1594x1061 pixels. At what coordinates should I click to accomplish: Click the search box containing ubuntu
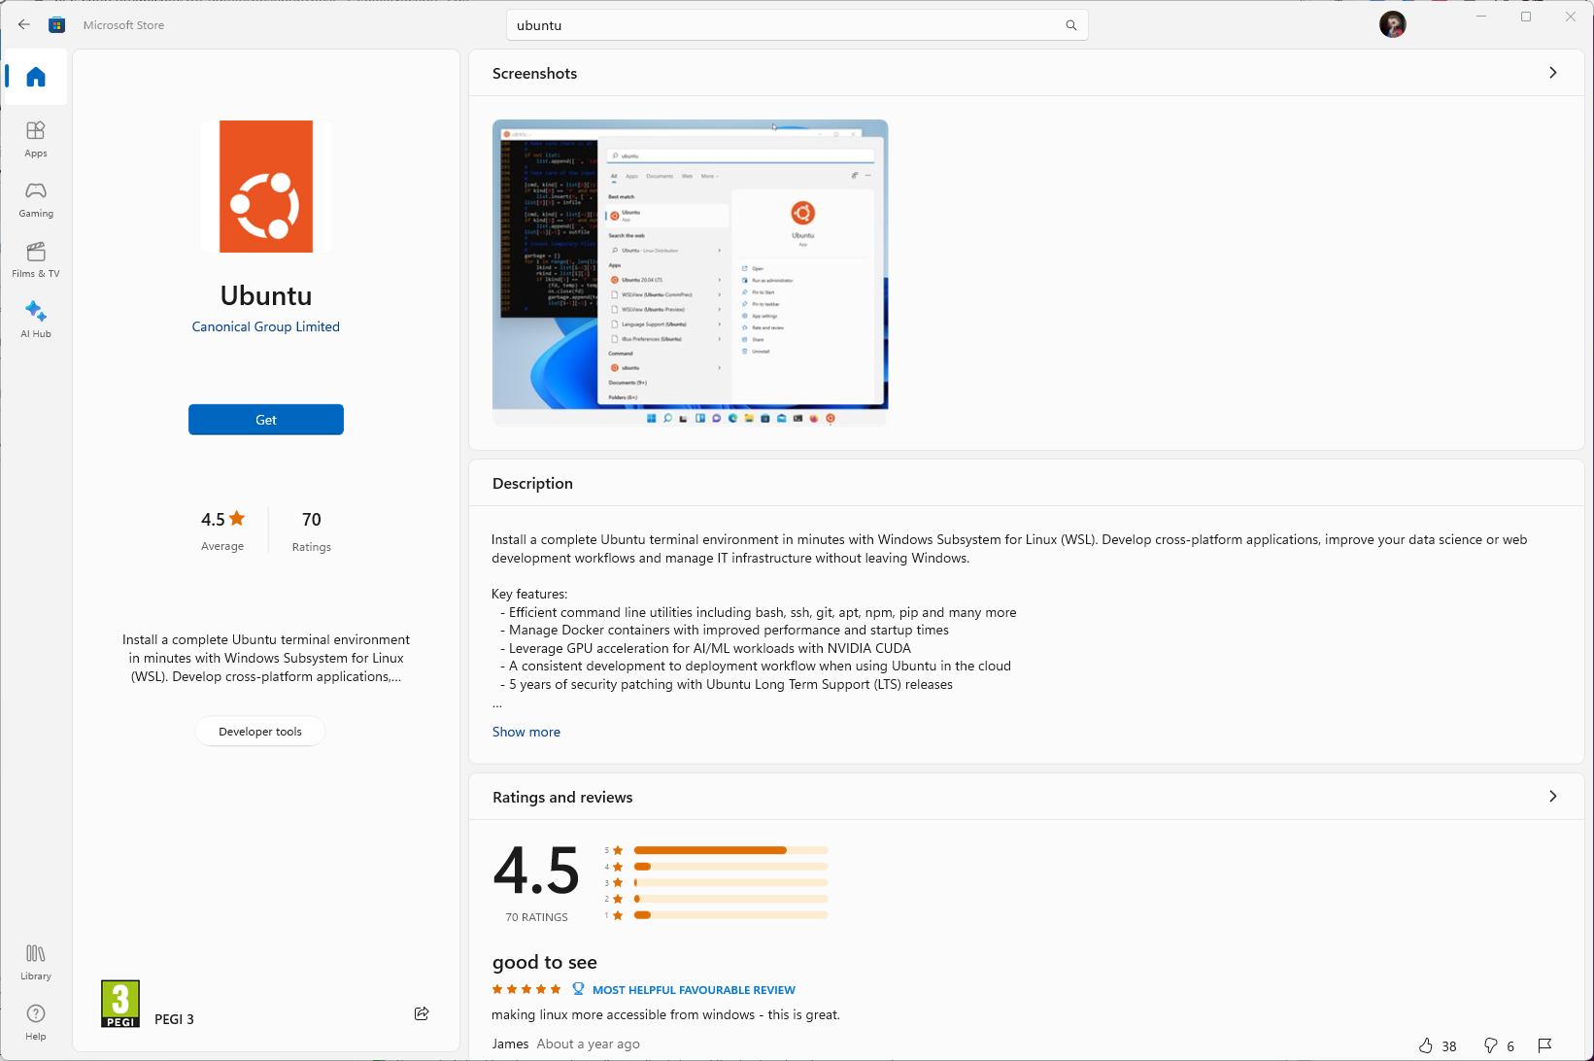click(x=797, y=25)
